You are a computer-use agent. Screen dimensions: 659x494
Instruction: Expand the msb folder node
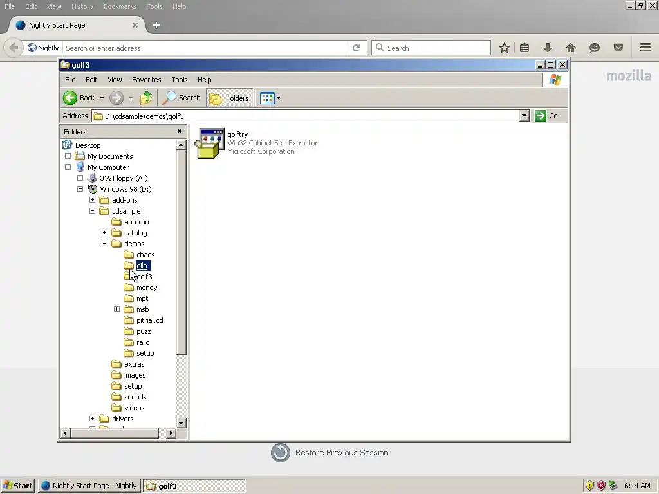point(116,309)
